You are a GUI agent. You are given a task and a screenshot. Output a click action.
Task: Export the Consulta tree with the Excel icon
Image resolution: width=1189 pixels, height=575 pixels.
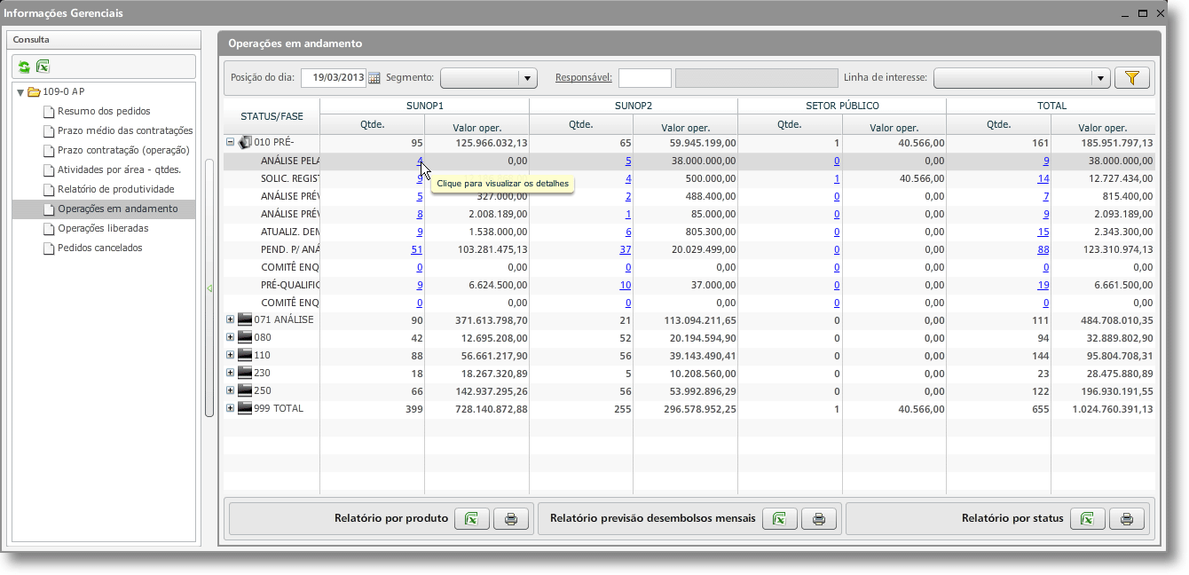click(42, 67)
